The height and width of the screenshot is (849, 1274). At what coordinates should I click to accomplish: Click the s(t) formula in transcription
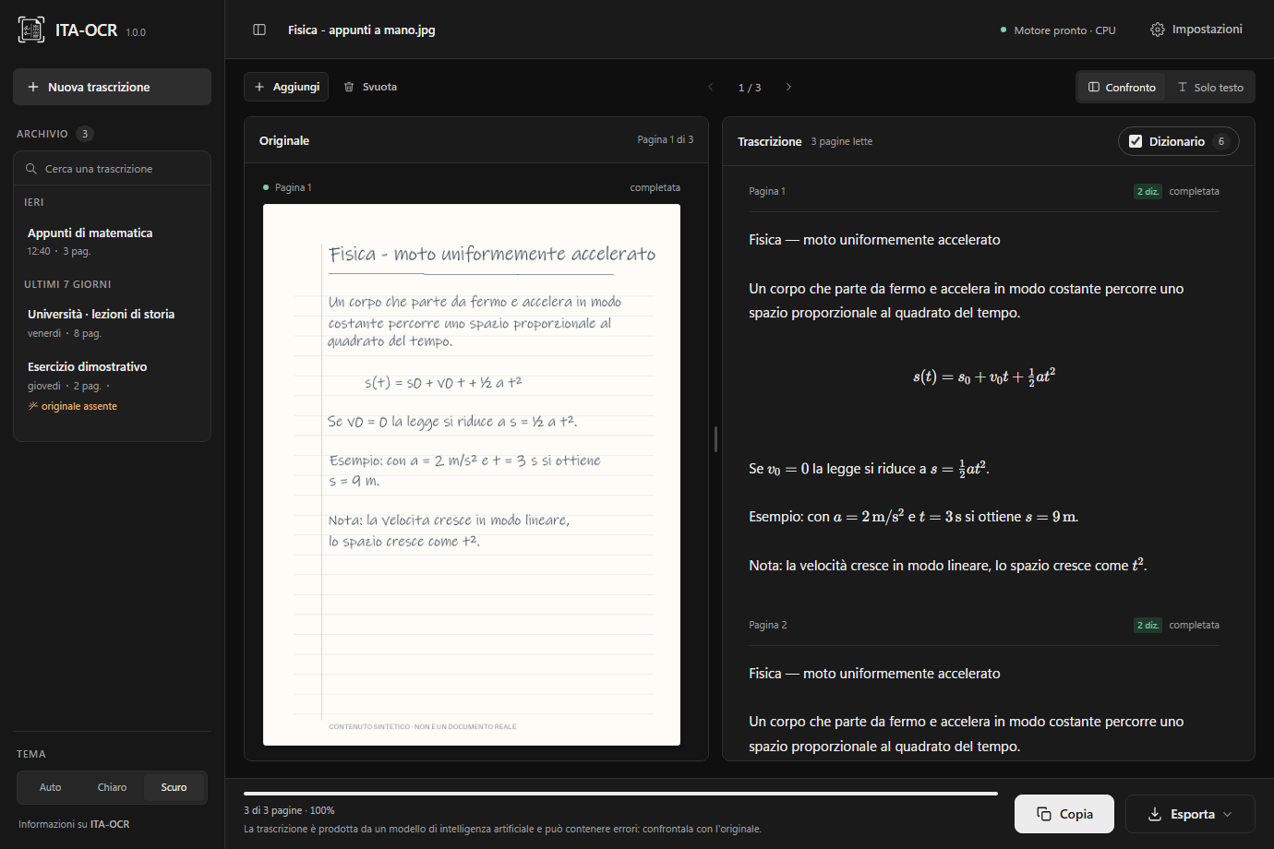point(984,377)
